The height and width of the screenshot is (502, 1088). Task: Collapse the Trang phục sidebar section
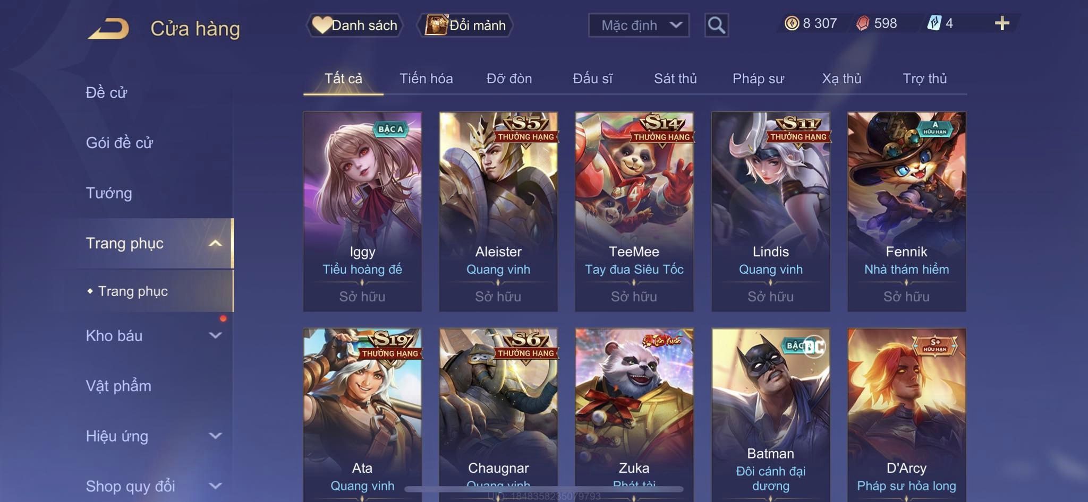click(215, 244)
